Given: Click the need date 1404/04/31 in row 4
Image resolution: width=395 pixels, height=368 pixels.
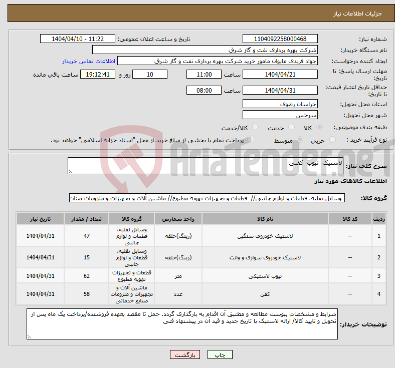Looking at the screenshot, I should click(40, 294).
